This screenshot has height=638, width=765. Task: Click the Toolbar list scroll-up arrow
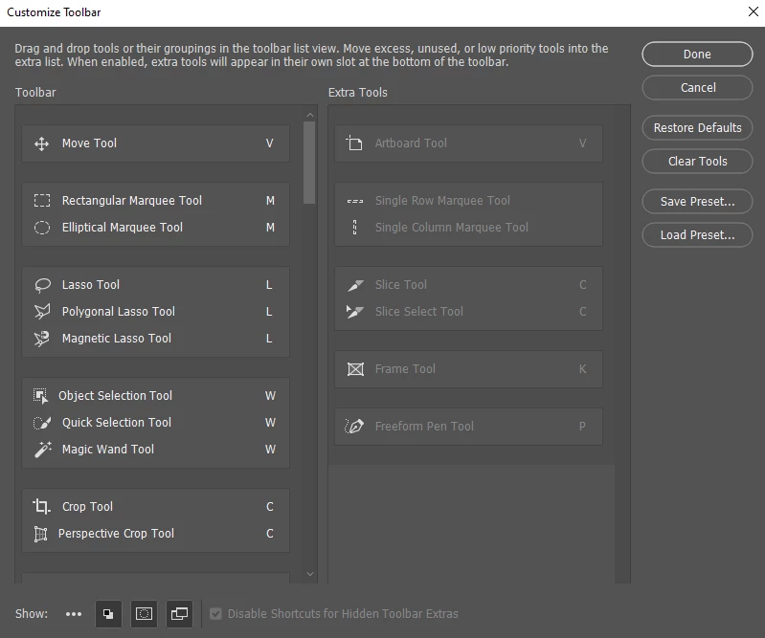(x=310, y=115)
